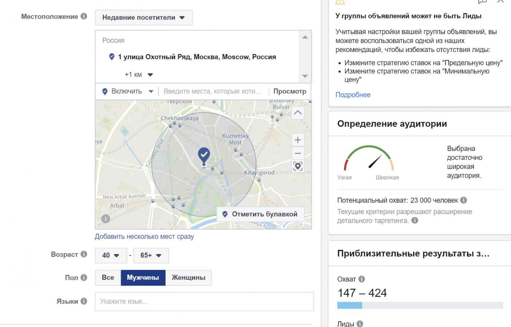The width and height of the screenshot is (511, 327).
Task: Click info icon next to Возраст
Action: tap(84, 254)
